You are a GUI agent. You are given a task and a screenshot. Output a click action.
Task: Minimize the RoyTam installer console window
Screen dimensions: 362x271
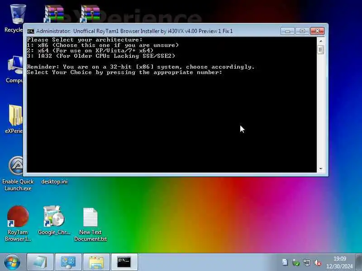(x=287, y=31)
